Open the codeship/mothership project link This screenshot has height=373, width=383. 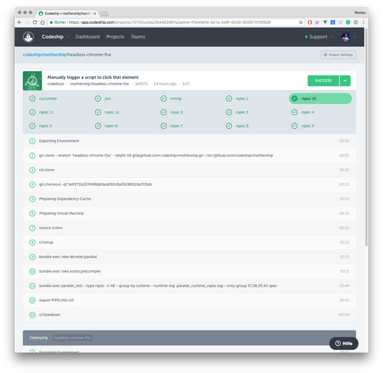click(44, 54)
